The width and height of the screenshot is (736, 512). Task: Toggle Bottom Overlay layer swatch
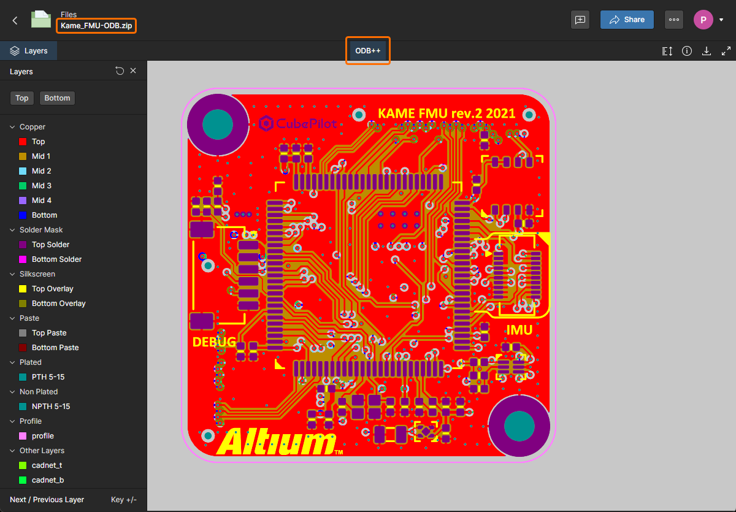23,304
